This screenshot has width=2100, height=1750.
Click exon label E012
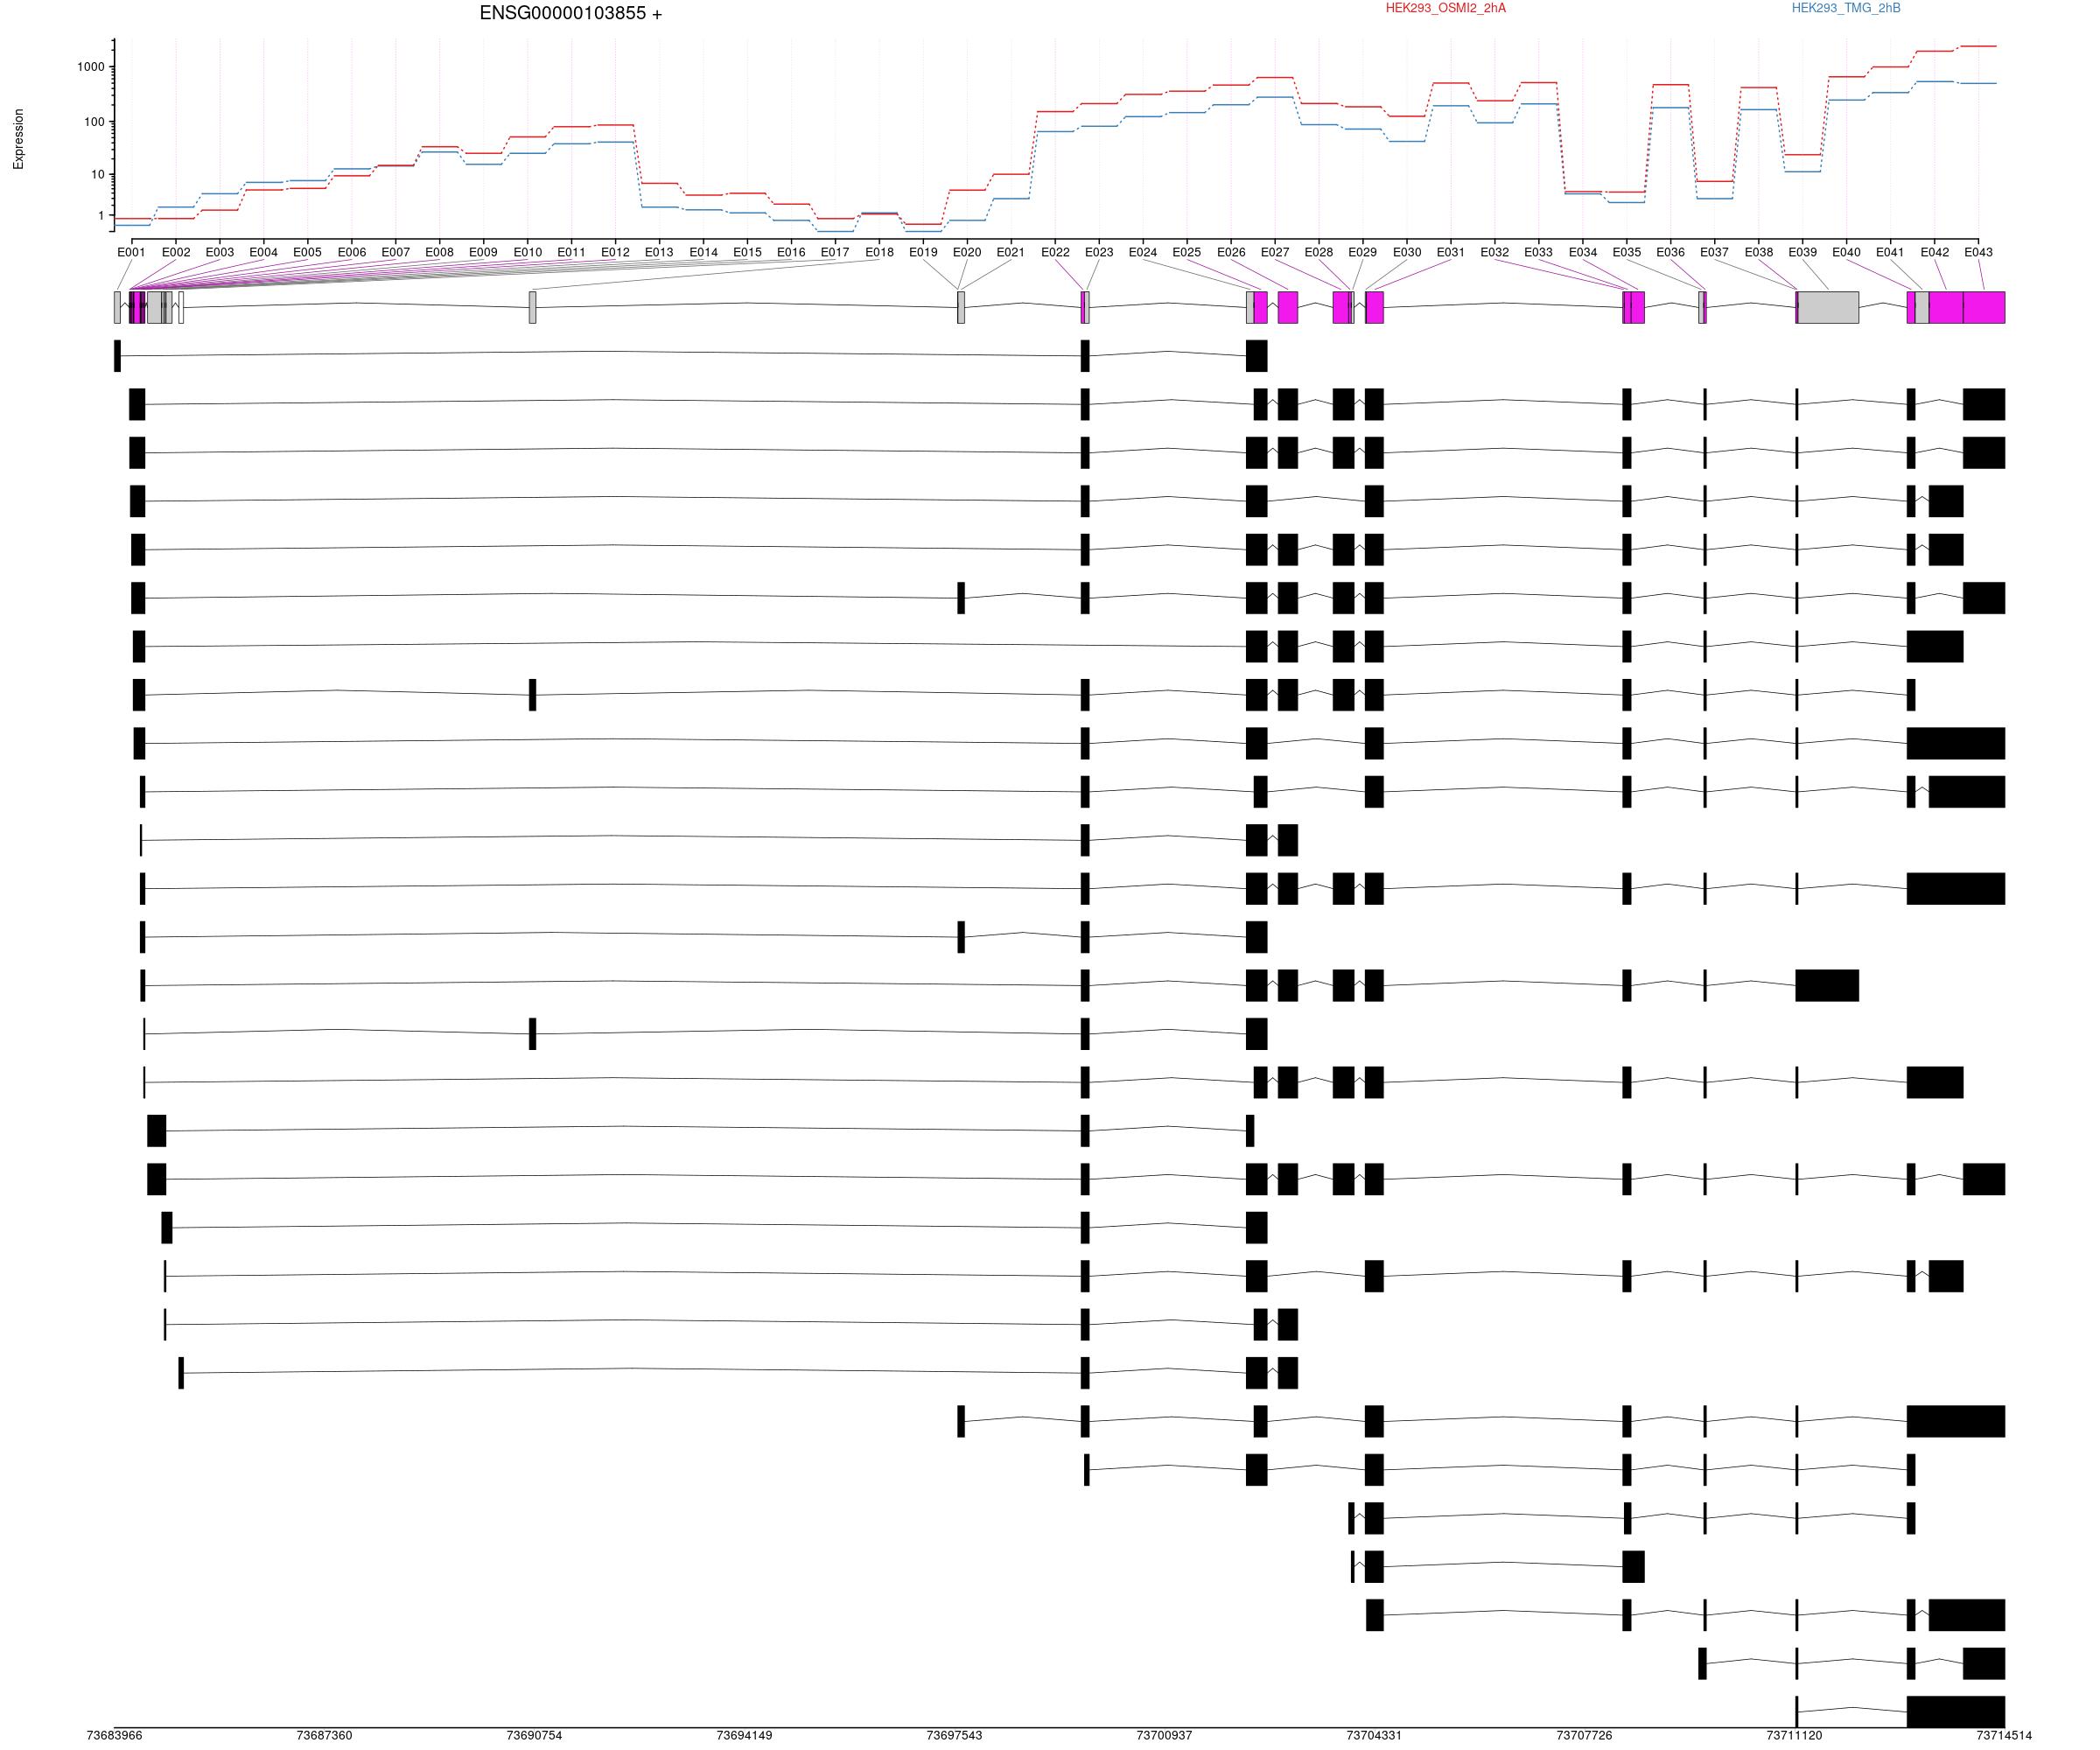pyautogui.click(x=615, y=253)
